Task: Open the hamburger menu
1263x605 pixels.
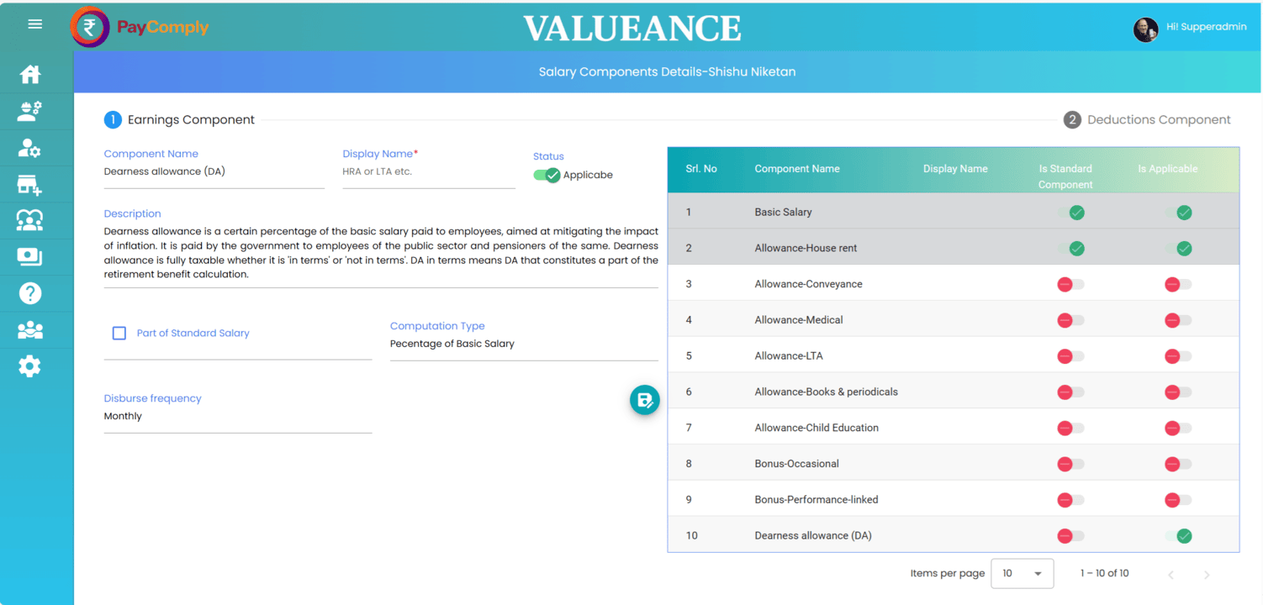Action: pos(35,24)
